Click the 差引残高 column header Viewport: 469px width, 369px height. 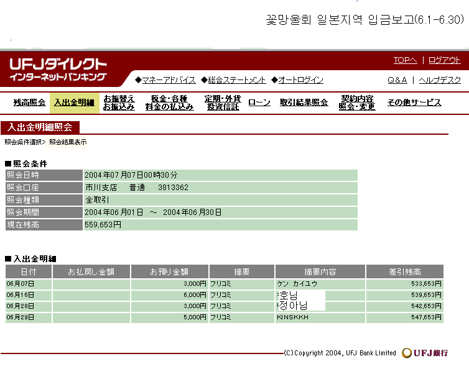405,272
